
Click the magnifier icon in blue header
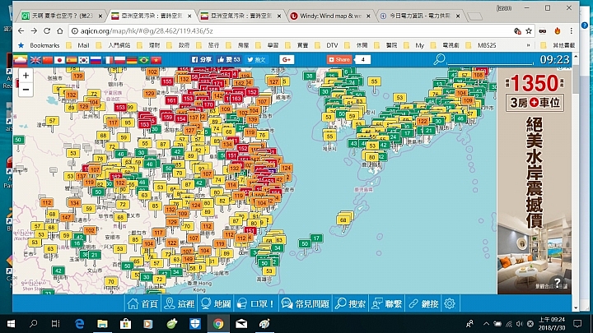coord(439,59)
